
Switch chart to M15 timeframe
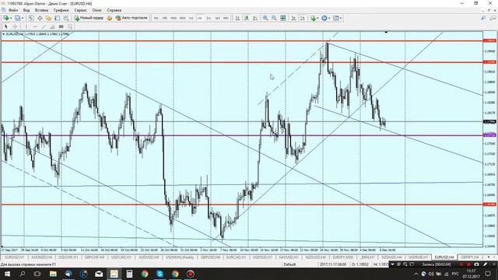[174, 18]
